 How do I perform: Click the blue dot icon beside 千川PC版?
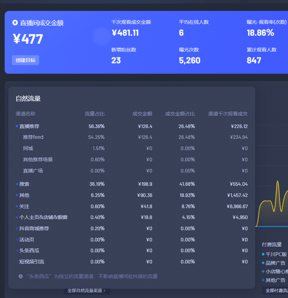pyautogui.click(x=263, y=254)
